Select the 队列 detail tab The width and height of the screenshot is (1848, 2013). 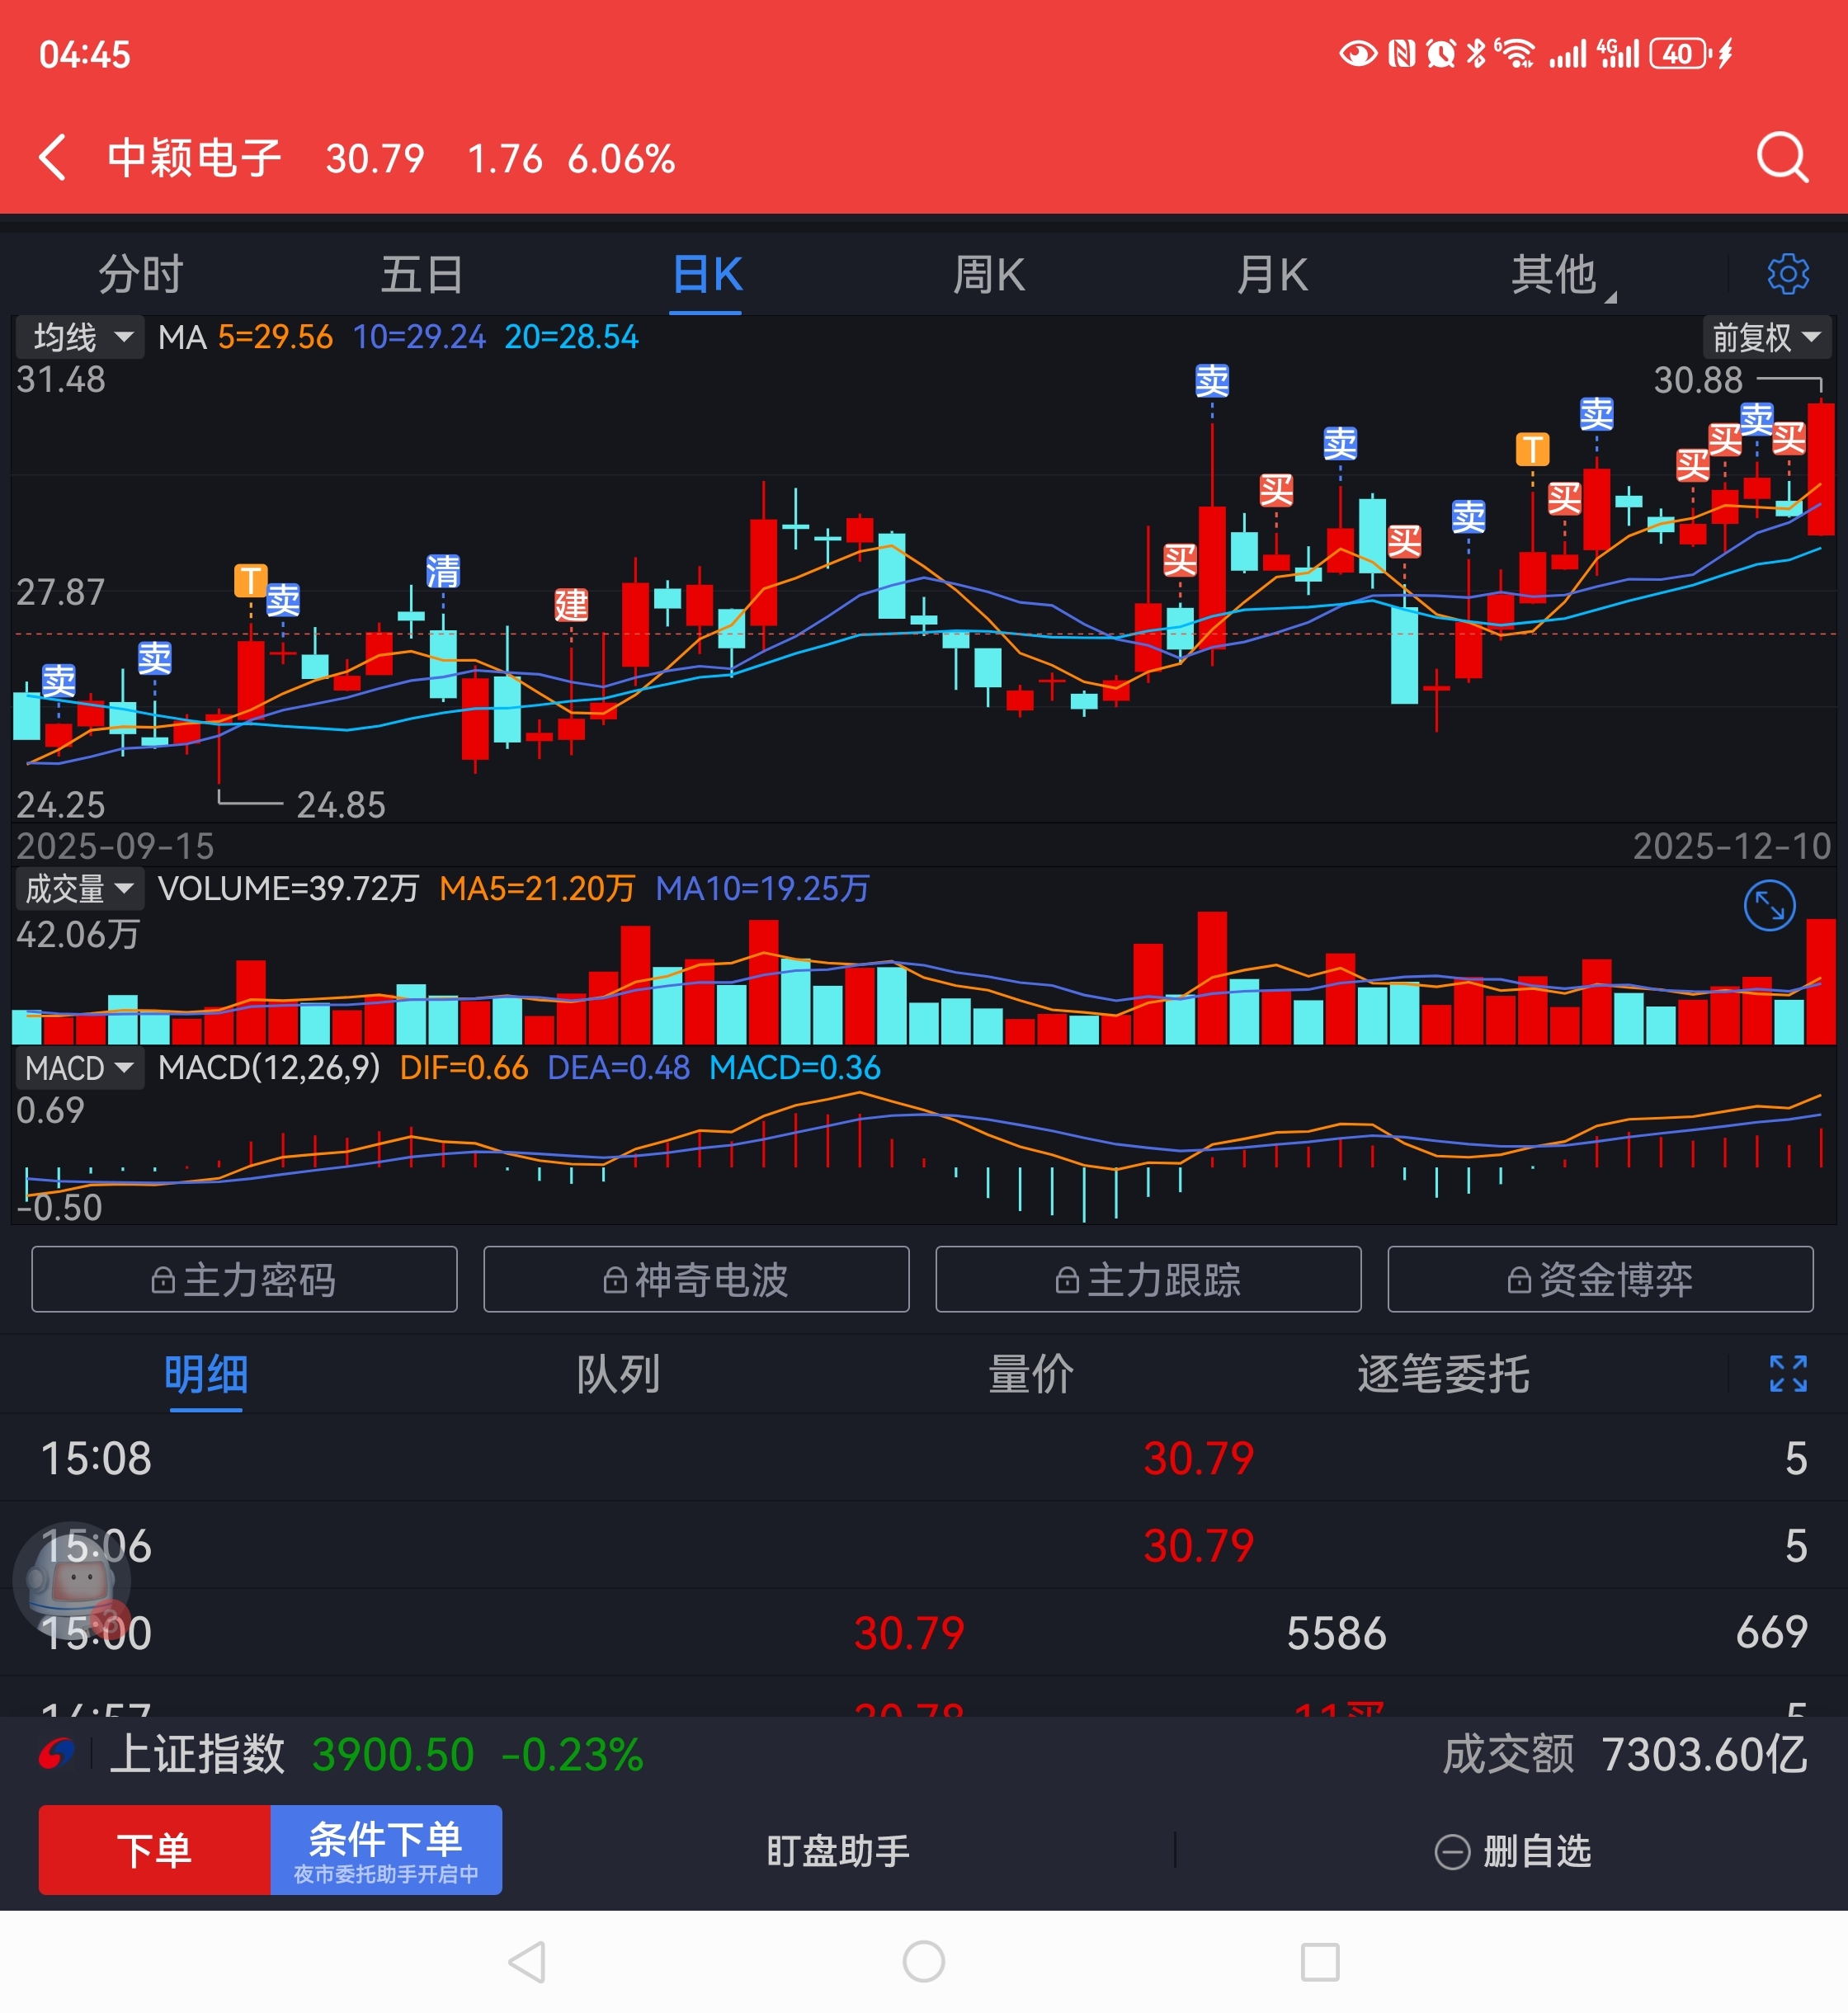tap(617, 1374)
